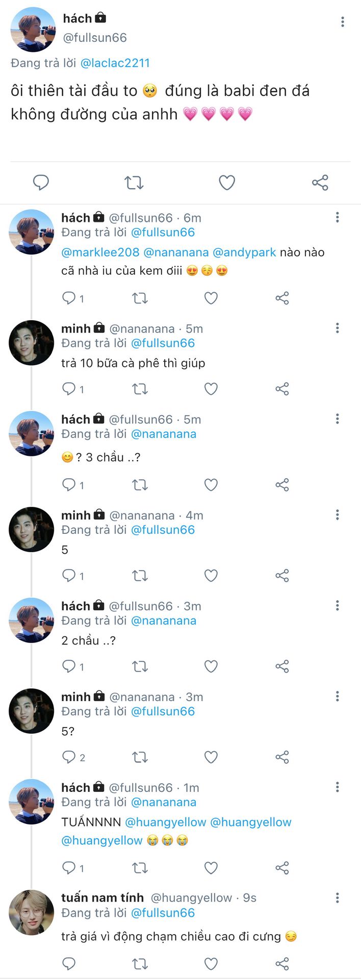Retweet the main tweet about thiên tài
The width and height of the screenshot is (361, 979).
coord(134,183)
